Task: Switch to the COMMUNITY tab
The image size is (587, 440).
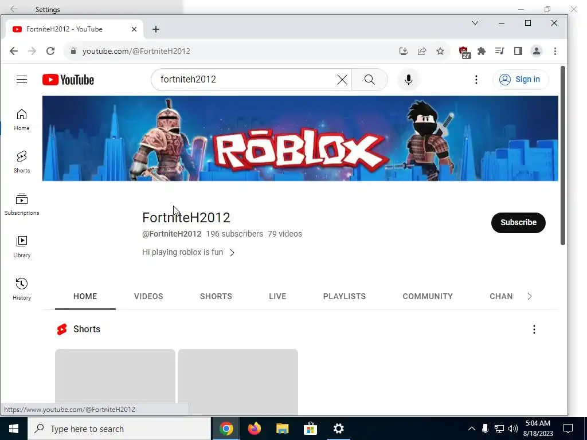Action: pyautogui.click(x=428, y=296)
